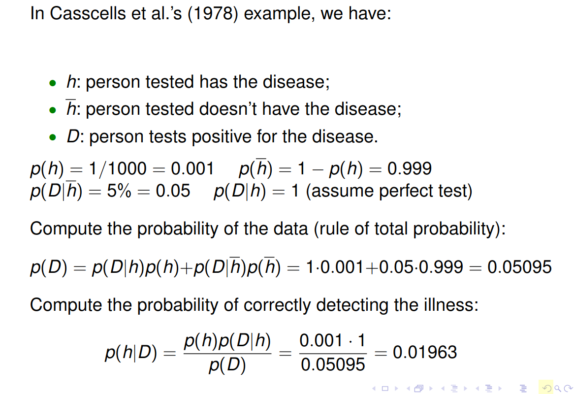Screen dimensions: 574x394
Task: Click the subsection navigation icon
Action: coord(454,388)
